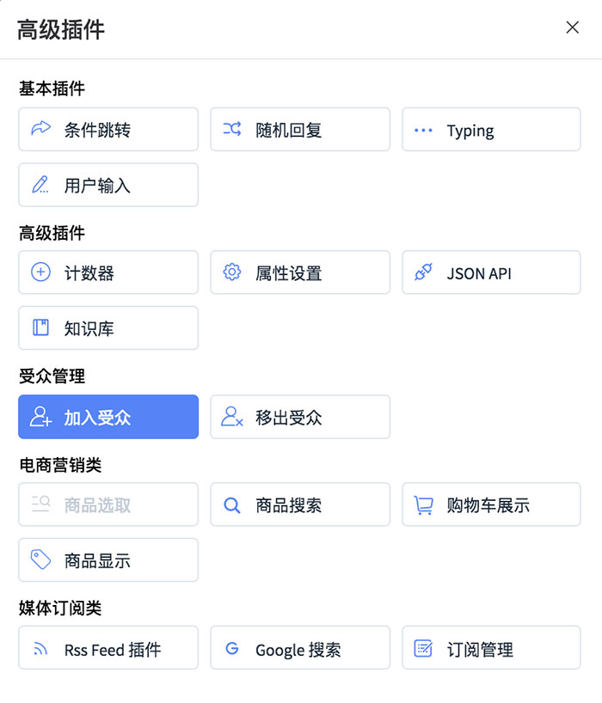Select the 随机回复 shuffle icon
This screenshot has width=602, height=703.
tap(232, 129)
